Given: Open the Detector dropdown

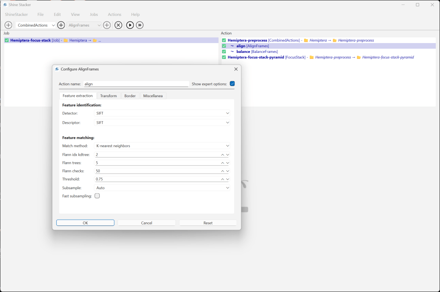Looking at the screenshot, I should [x=162, y=113].
